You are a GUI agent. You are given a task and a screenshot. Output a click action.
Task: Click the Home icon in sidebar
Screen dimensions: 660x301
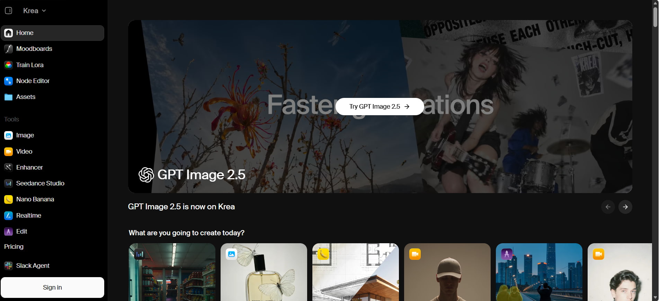9,33
